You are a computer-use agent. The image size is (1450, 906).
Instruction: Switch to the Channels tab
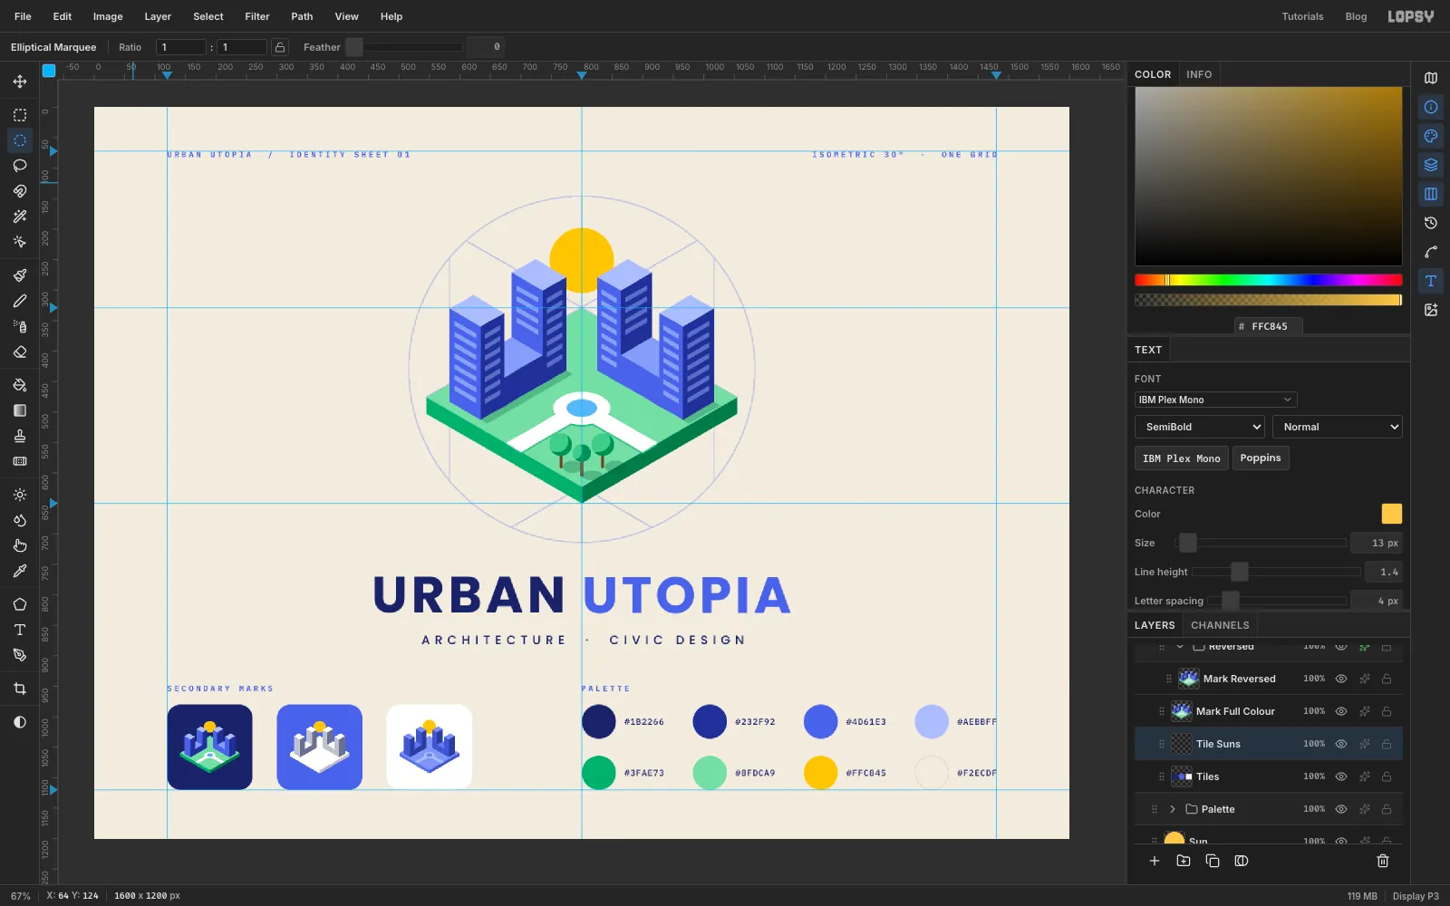click(1220, 625)
